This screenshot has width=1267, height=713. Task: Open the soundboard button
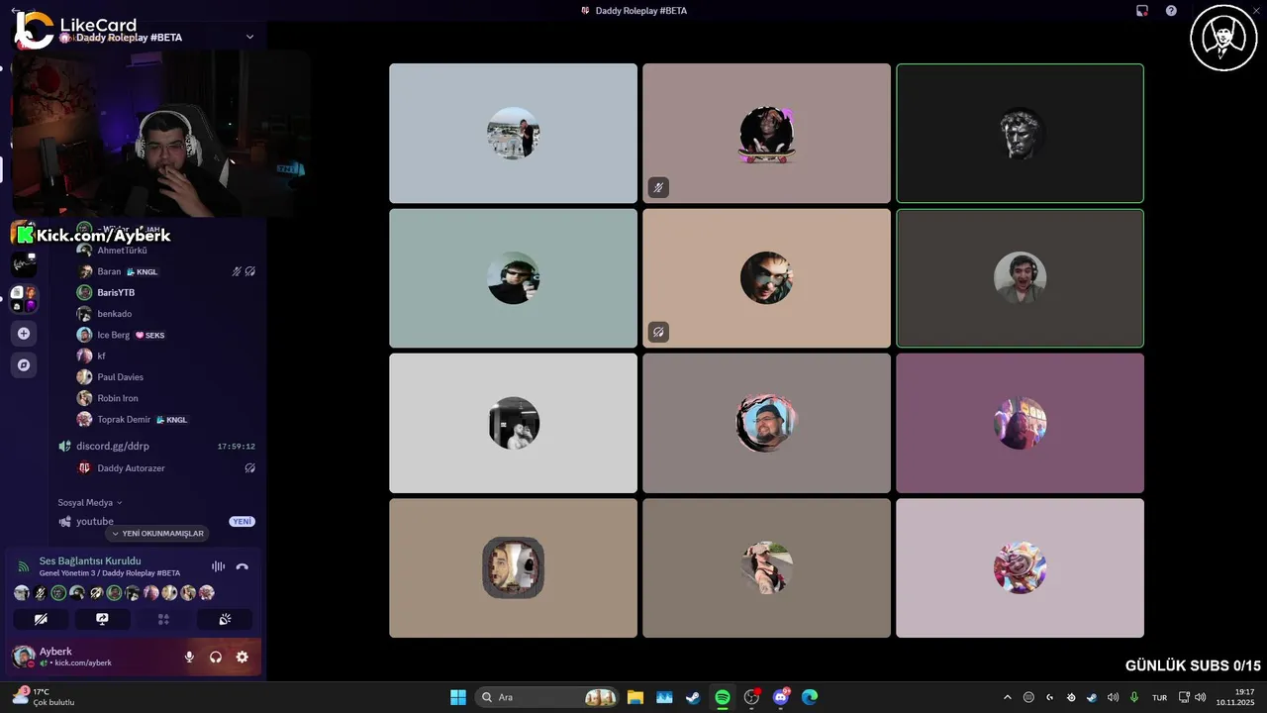coord(225,619)
